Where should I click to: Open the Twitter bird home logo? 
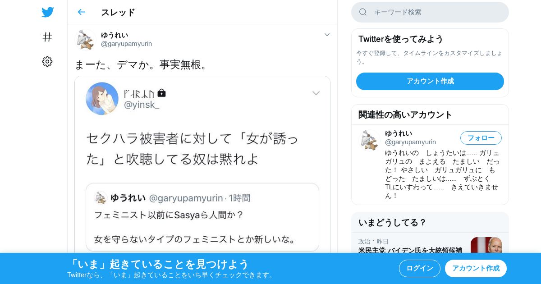pos(48,12)
